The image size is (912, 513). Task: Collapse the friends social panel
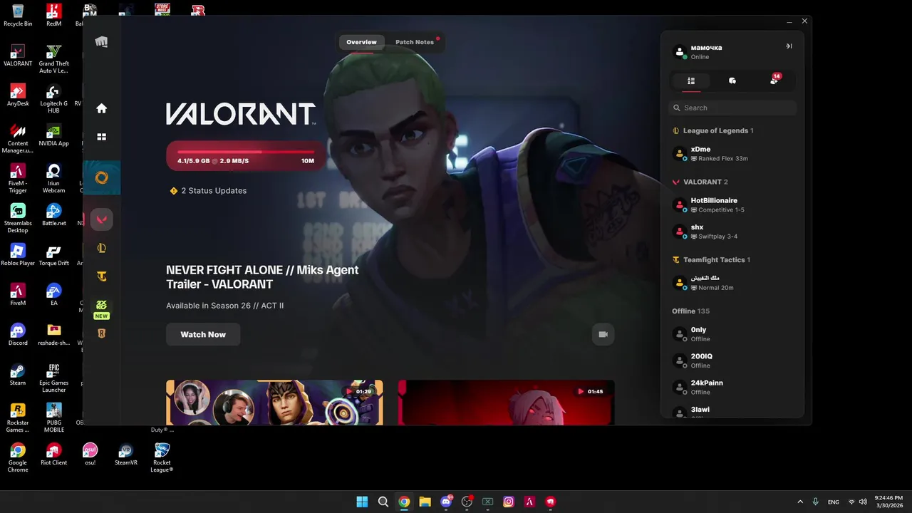tap(789, 46)
